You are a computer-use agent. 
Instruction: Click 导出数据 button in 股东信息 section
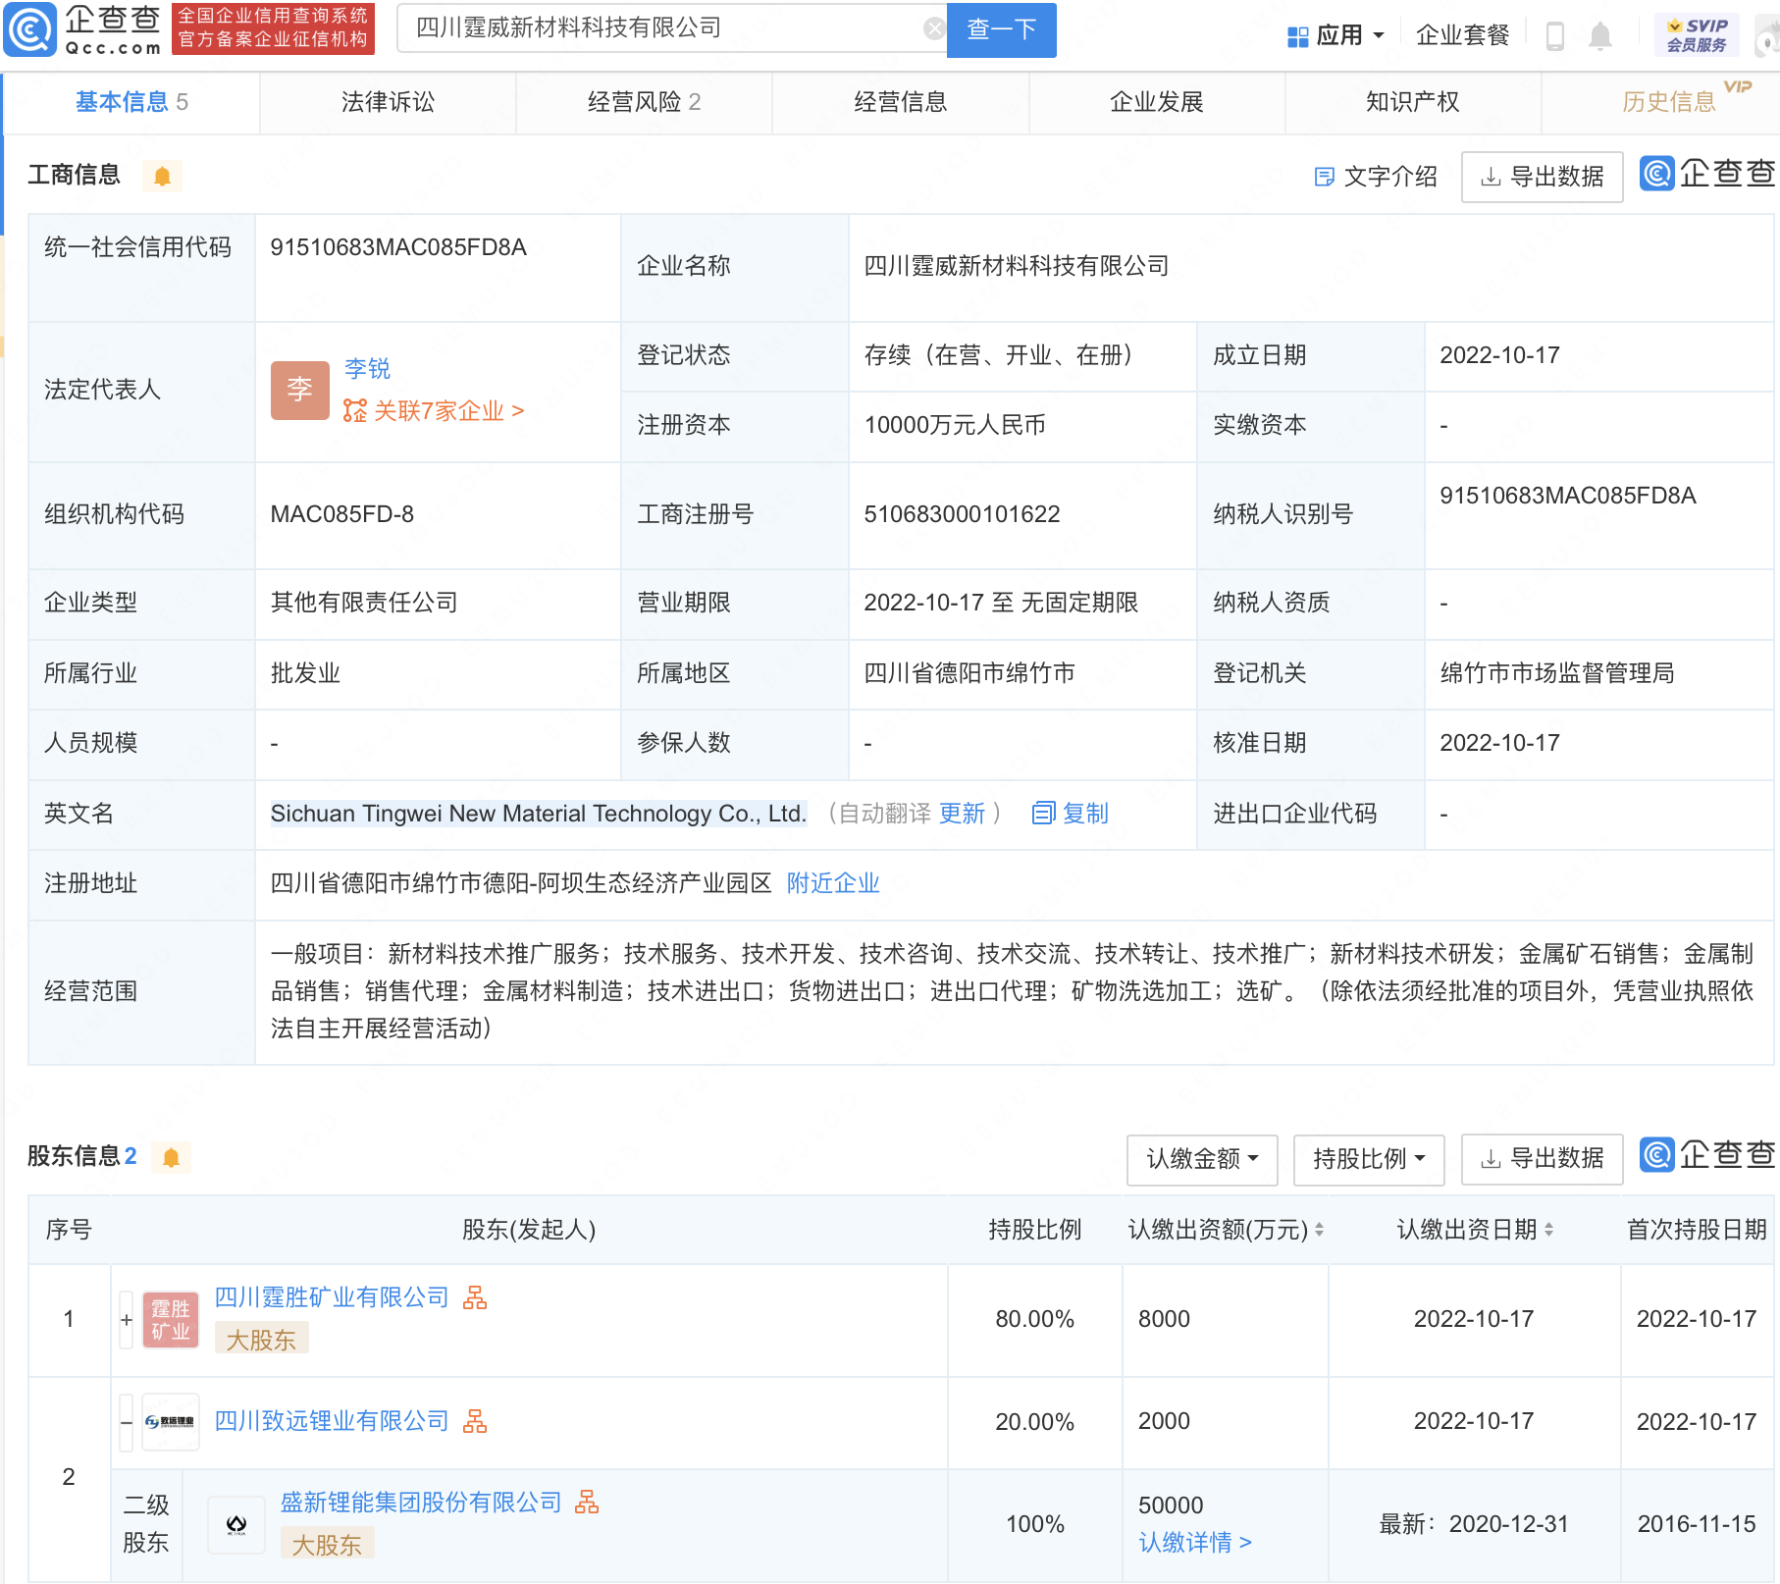pyautogui.click(x=1542, y=1159)
